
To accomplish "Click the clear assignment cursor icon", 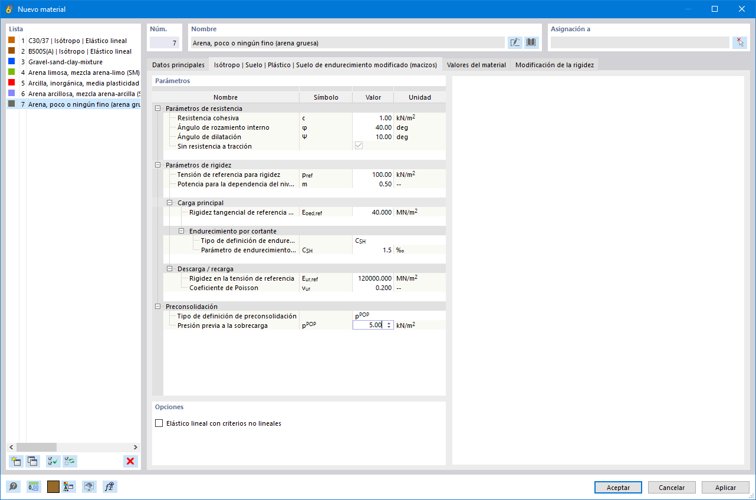I will point(739,42).
